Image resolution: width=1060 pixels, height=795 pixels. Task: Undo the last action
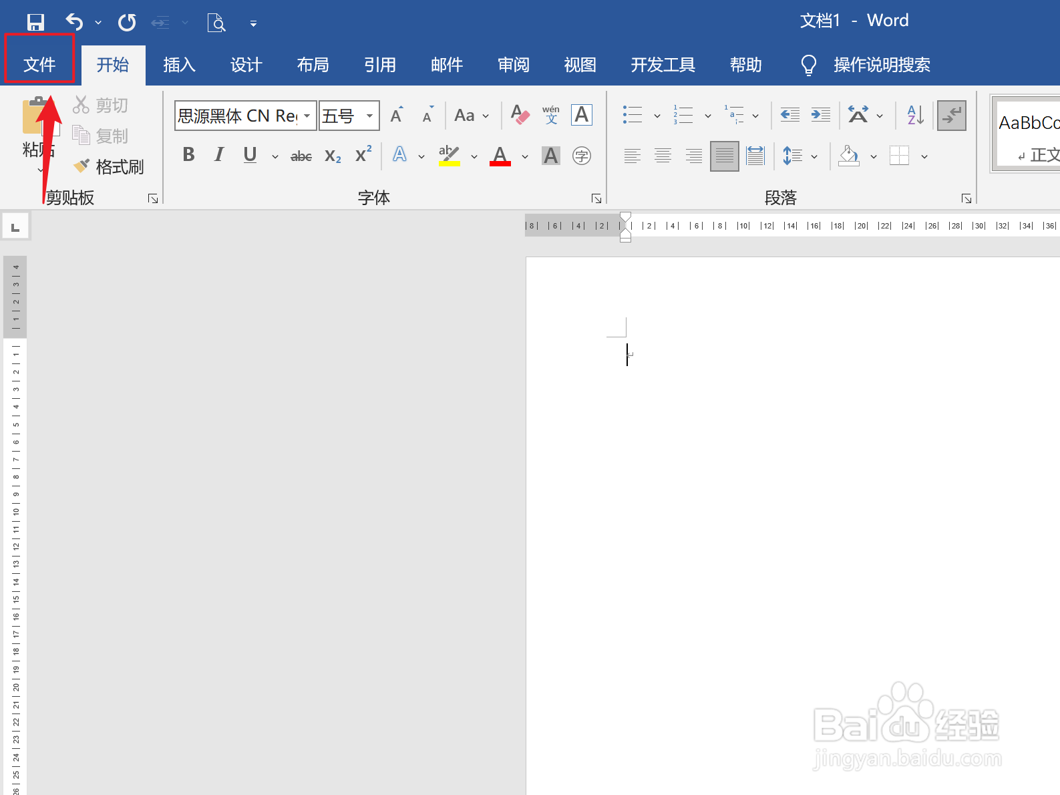(x=74, y=23)
